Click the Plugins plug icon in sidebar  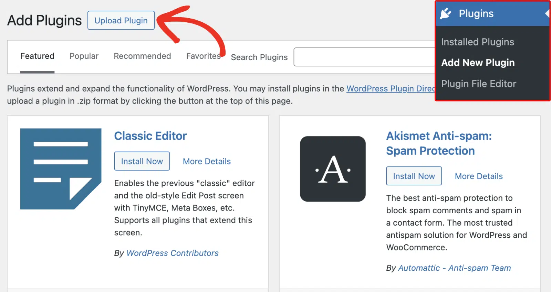tap(446, 13)
